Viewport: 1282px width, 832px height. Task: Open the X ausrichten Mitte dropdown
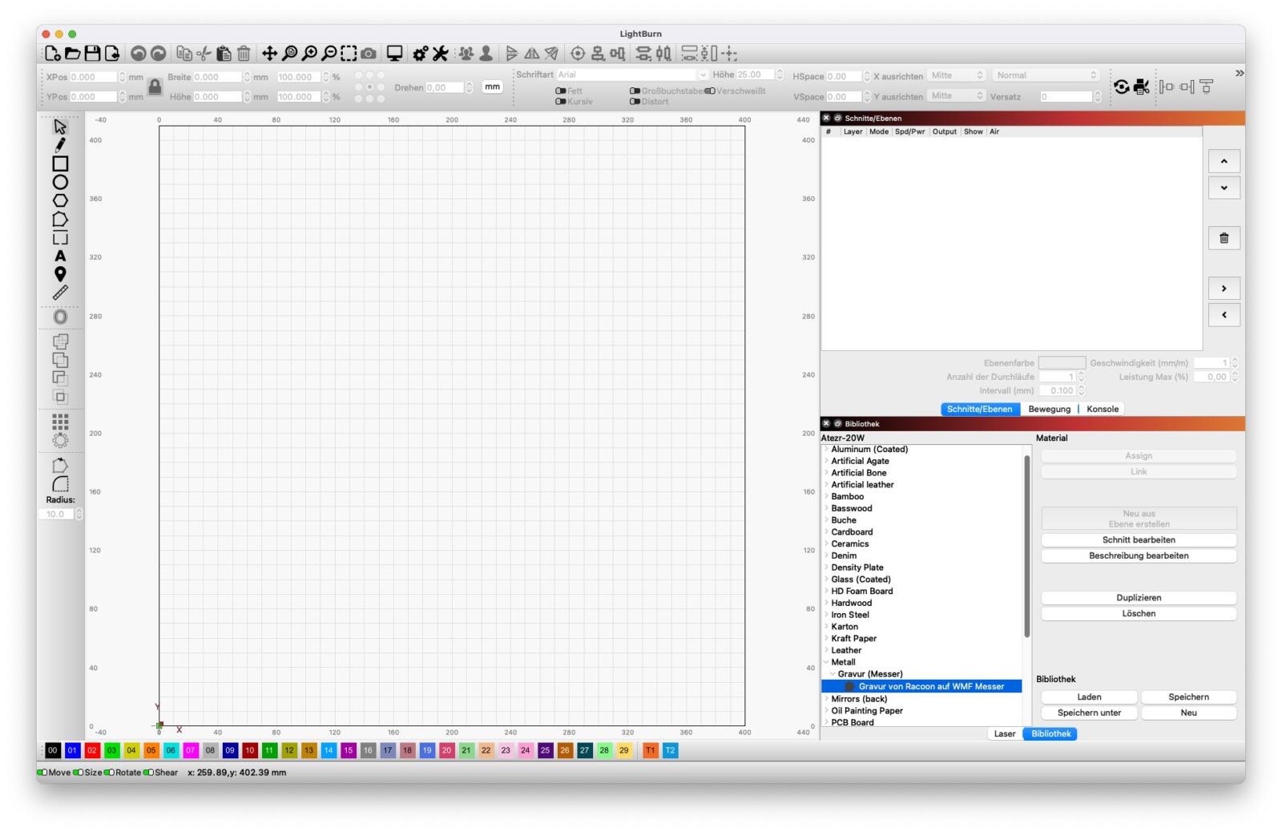coord(957,75)
